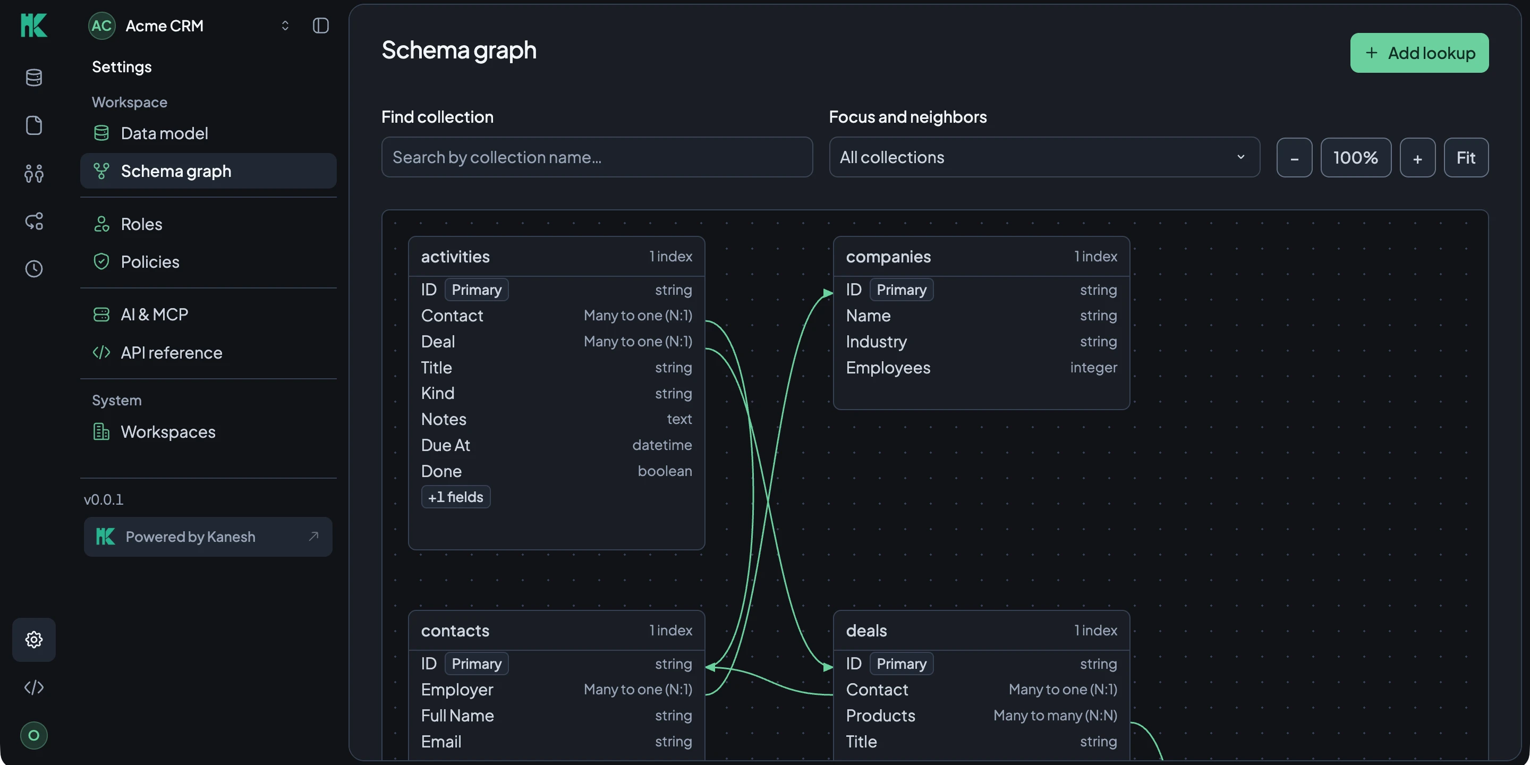Click the Fit button
1530x765 pixels.
click(x=1466, y=157)
